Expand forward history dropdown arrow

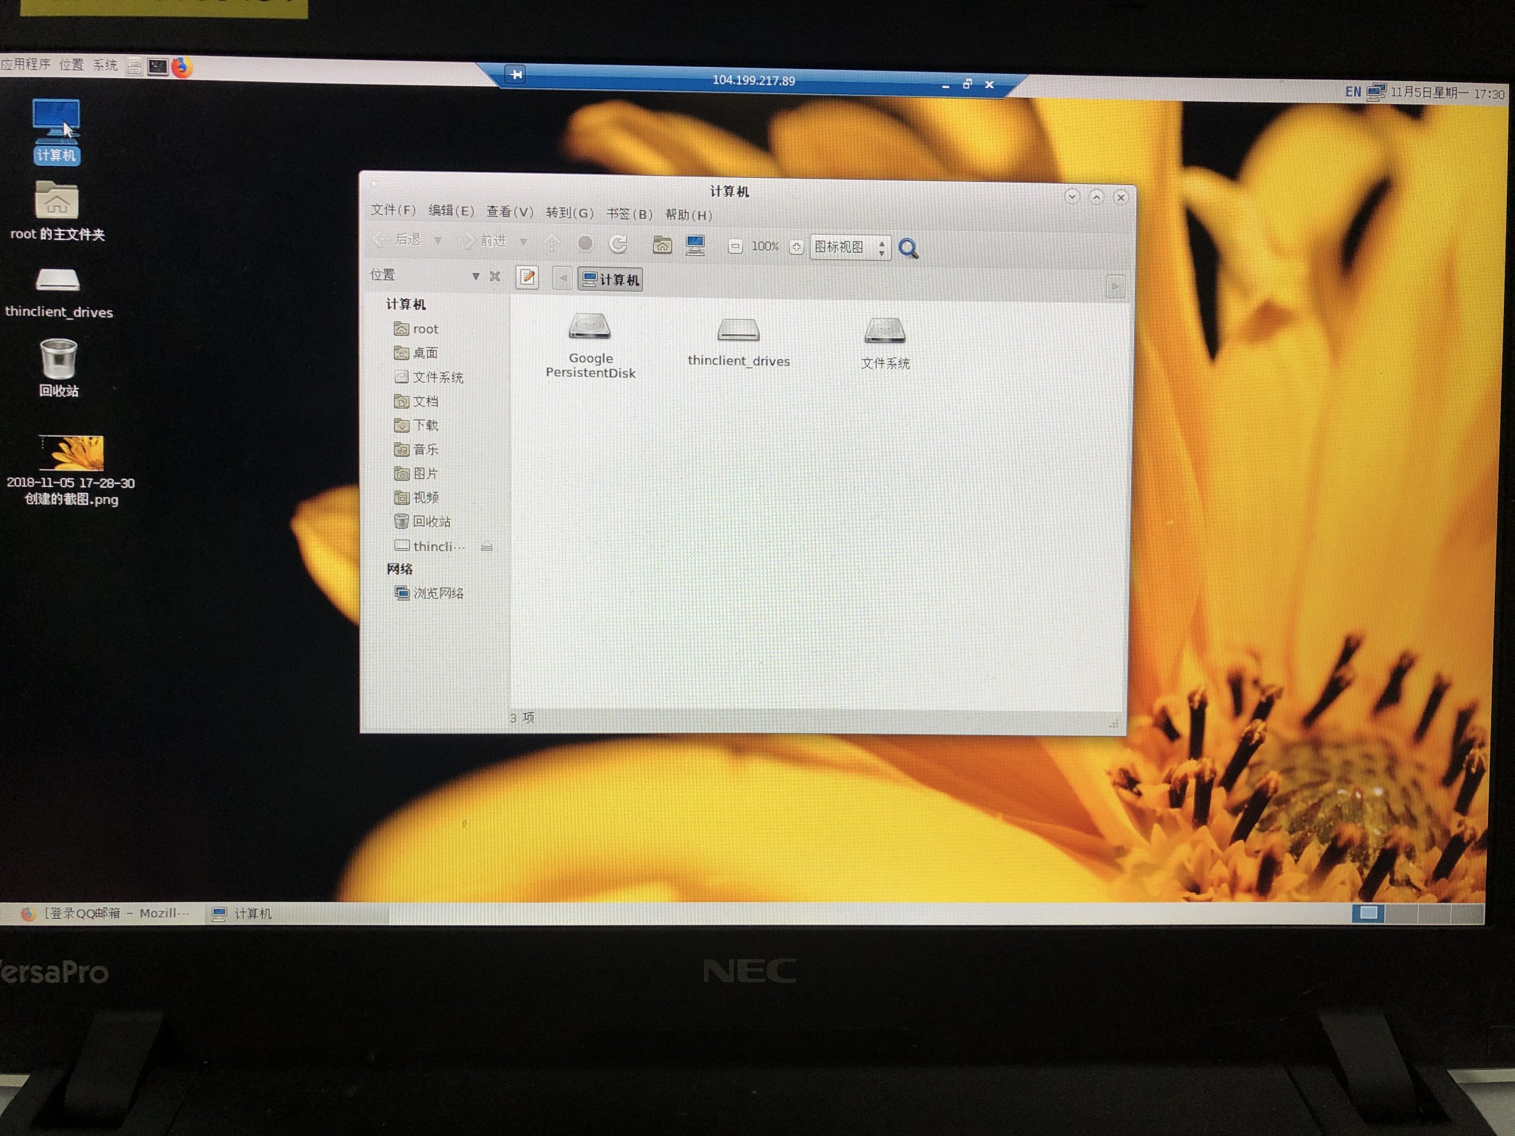pyautogui.click(x=523, y=242)
